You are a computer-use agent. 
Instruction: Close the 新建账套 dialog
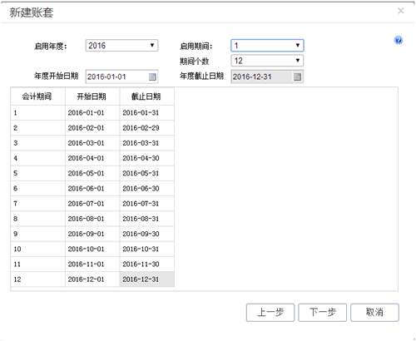400,11
